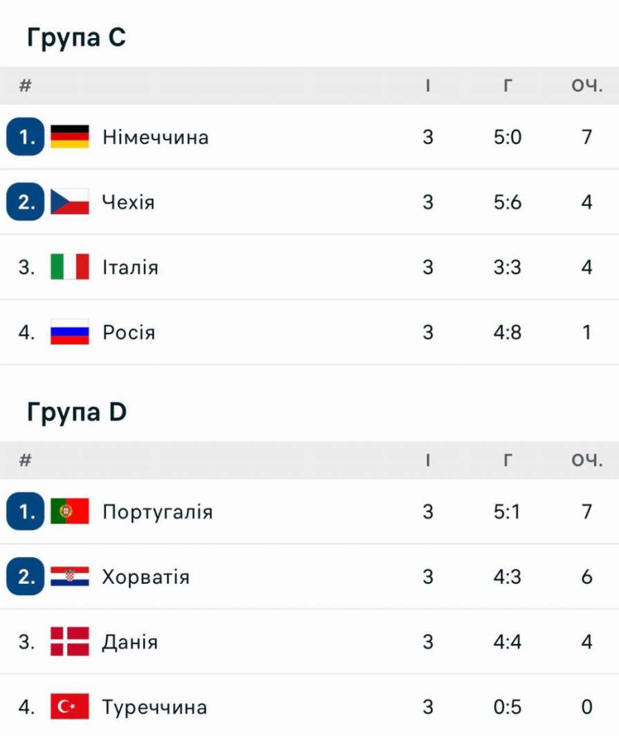Click the blue rank 2 badge for Хорватія
The image size is (619, 736).
[x=26, y=576]
